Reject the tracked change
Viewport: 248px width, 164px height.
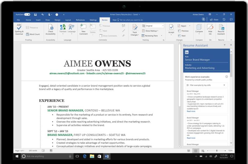[182, 26]
